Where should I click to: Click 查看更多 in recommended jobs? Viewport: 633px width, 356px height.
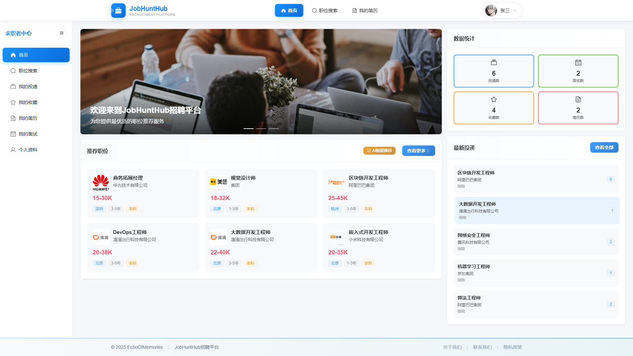(x=418, y=151)
